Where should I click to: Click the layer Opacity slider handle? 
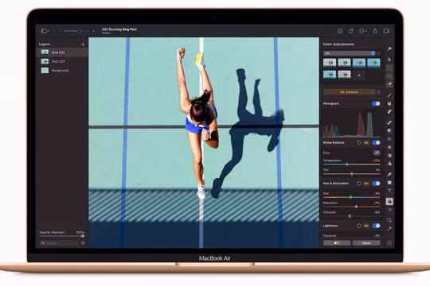click(x=83, y=236)
